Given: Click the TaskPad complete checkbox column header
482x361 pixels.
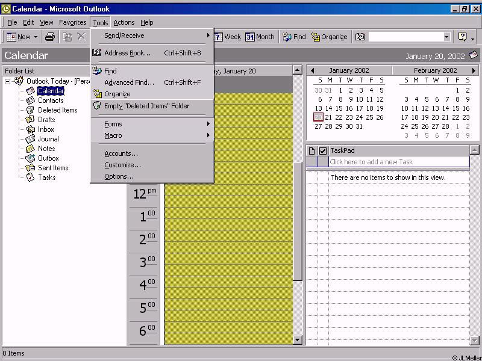Looking at the screenshot, I should click(x=323, y=150).
